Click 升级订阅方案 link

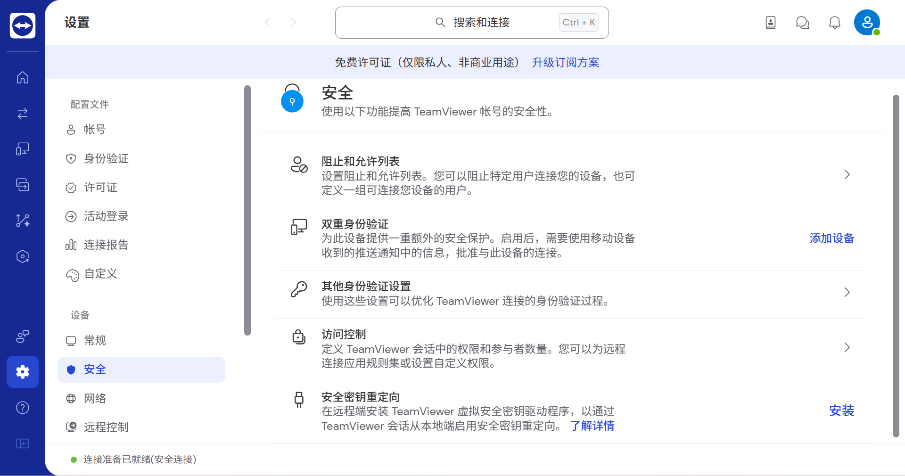566,62
